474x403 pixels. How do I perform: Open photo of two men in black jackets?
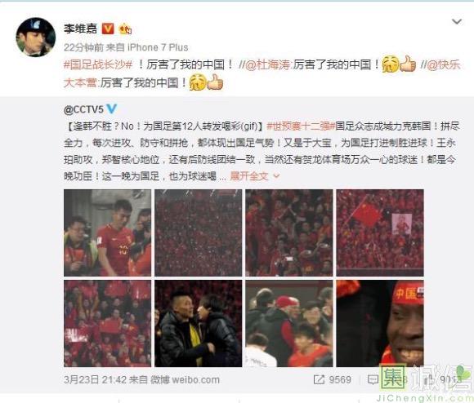[199, 323]
